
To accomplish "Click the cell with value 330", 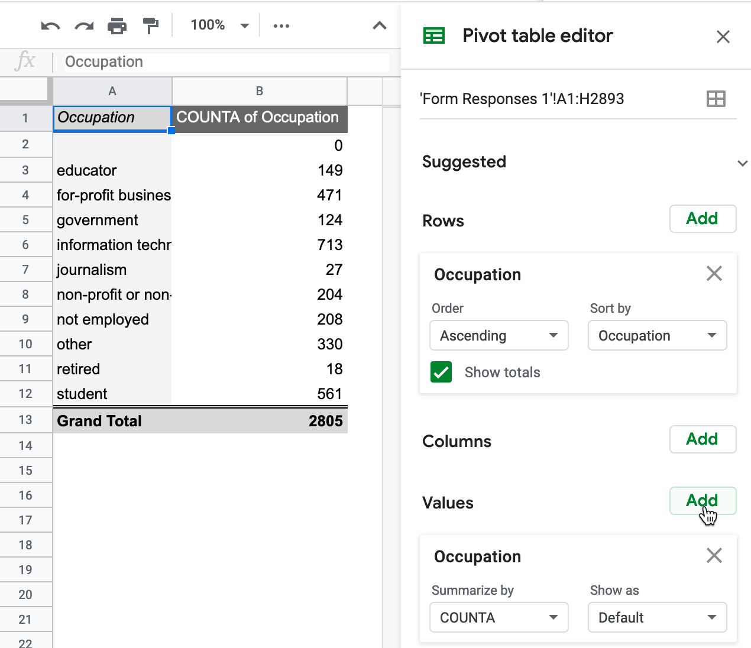I will click(260, 344).
